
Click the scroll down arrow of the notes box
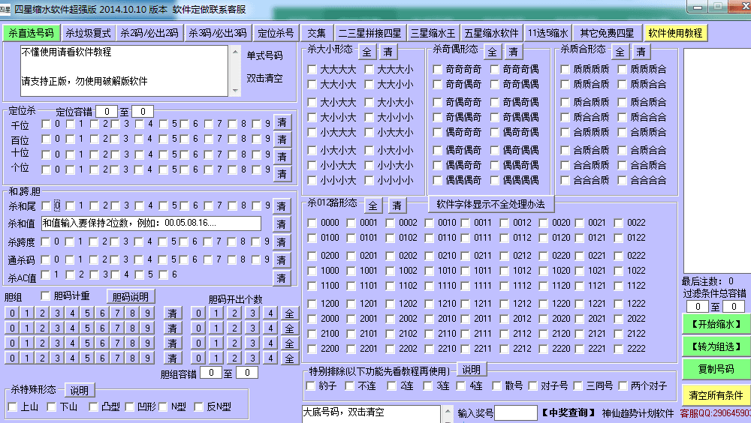235,91
